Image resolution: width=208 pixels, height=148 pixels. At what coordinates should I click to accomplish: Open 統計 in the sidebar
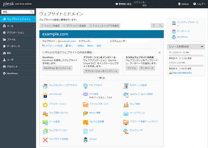(x=18, y=53)
